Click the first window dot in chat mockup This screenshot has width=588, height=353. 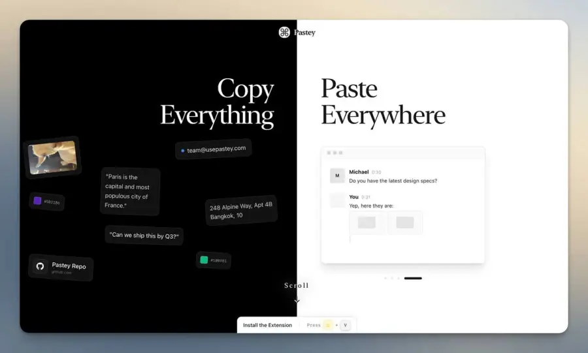329,153
